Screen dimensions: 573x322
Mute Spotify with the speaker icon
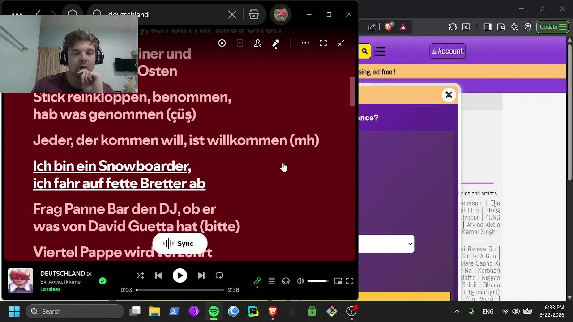pyautogui.click(x=300, y=281)
